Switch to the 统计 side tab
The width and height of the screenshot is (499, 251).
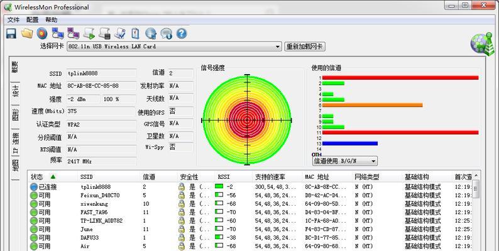pyautogui.click(x=15, y=90)
